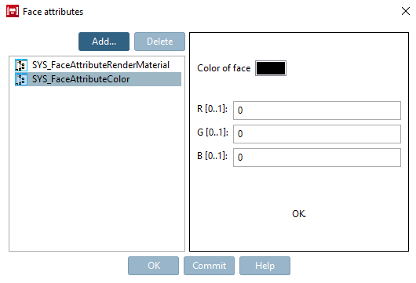This screenshot has height=283, width=416.
Task: Click the 'B [0..1]:' label
Action: pos(212,156)
